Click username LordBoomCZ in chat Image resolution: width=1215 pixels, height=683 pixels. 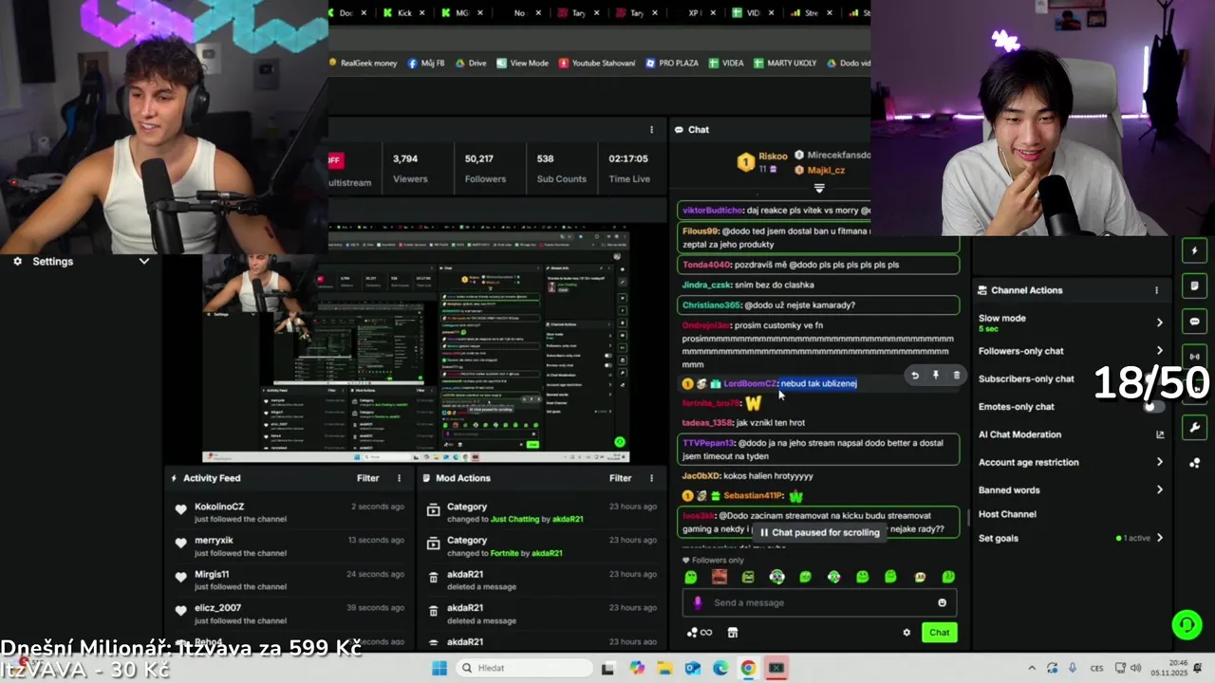click(750, 383)
